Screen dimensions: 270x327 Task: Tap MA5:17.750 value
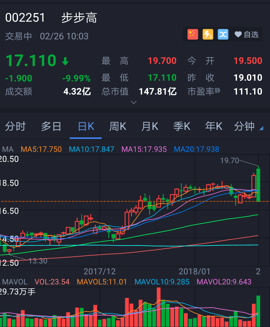[41, 149]
